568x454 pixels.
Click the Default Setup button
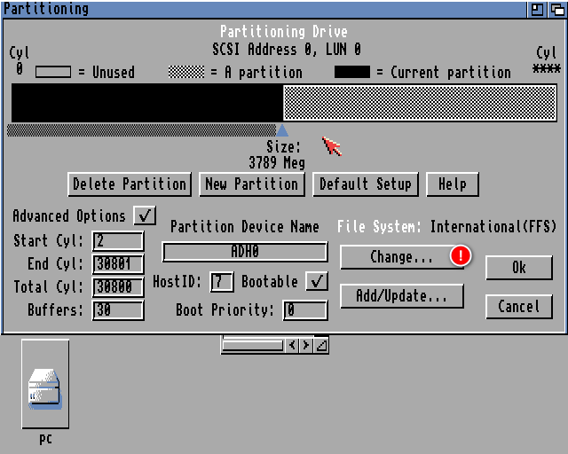365,184
